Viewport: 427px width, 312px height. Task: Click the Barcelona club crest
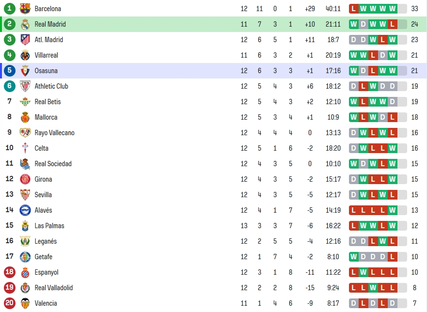tap(25, 9)
